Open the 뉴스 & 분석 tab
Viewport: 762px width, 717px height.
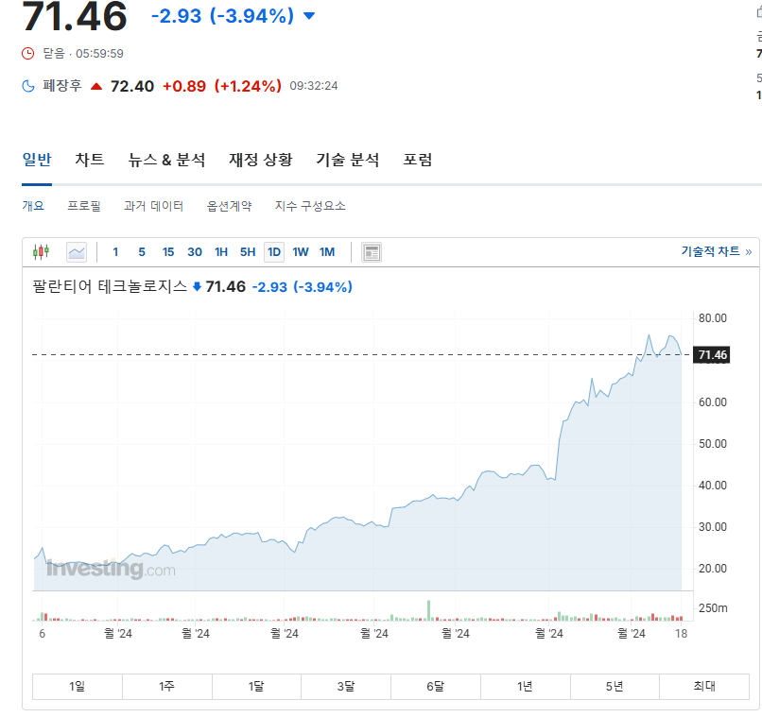point(166,160)
